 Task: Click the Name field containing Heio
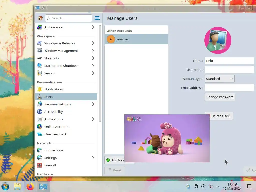click(x=229, y=61)
